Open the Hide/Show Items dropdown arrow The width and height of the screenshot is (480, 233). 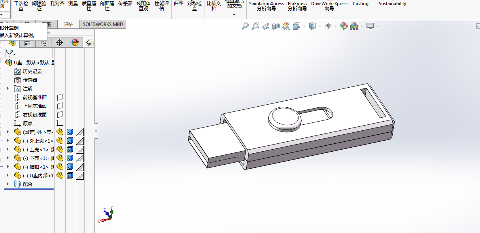pyautogui.click(x=336, y=26)
